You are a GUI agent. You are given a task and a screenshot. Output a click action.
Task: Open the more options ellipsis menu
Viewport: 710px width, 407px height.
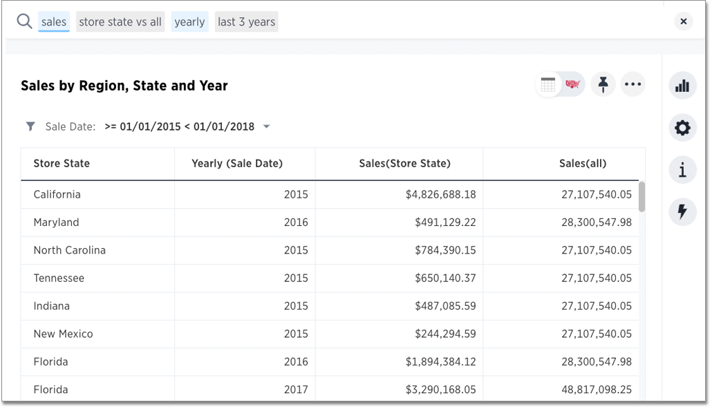[633, 84]
